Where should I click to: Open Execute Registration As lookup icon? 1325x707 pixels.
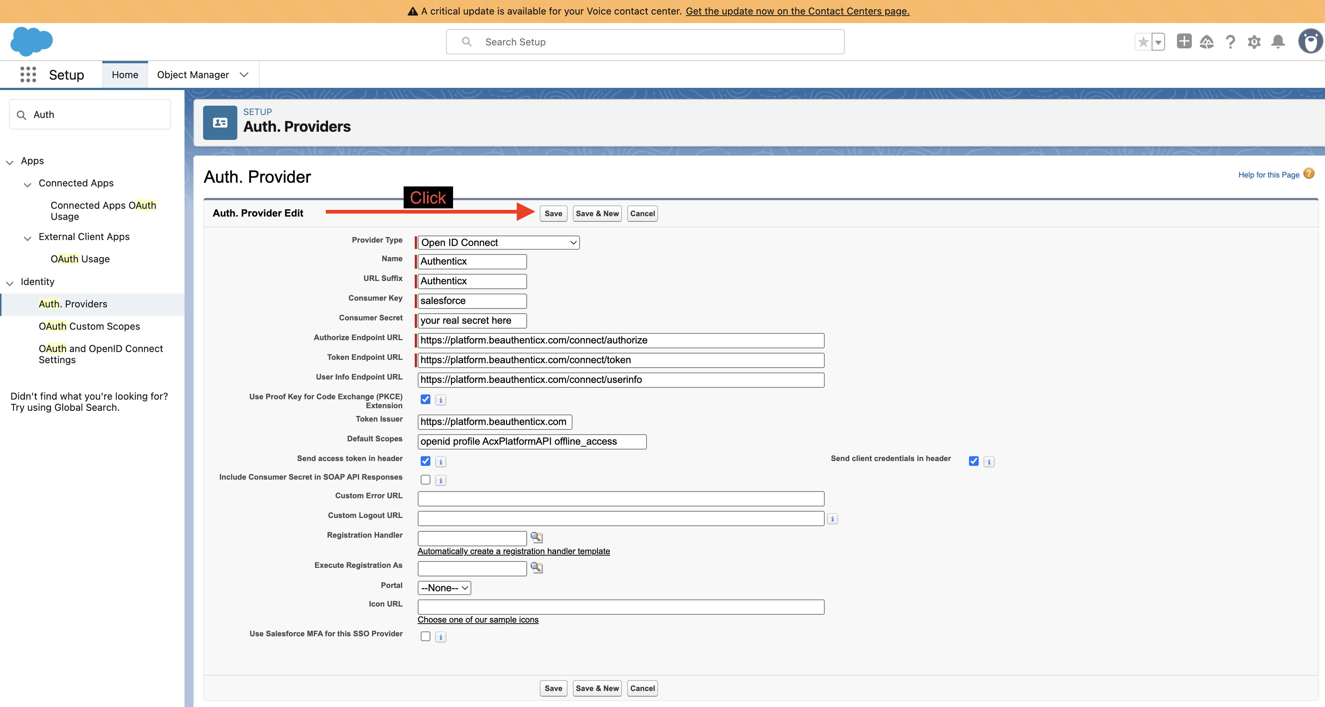[x=536, y=567]
